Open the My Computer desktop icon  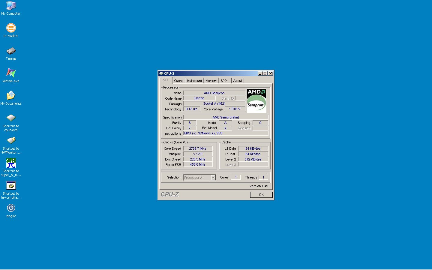coord(11,8)
